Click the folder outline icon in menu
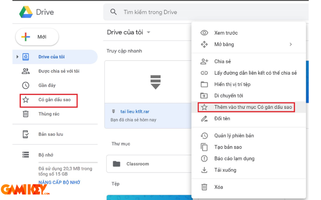The width and height of the screenshot is (321, 200). click(204, 84)
